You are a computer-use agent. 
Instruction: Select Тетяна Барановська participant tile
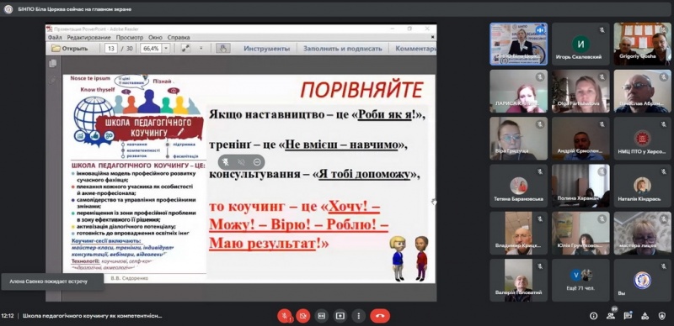[x=518, y=186]
